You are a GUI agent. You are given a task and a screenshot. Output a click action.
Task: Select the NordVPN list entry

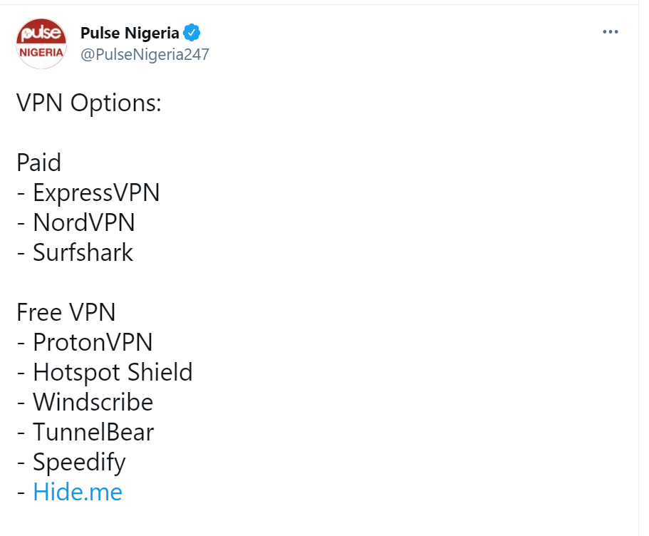(84, 222)
